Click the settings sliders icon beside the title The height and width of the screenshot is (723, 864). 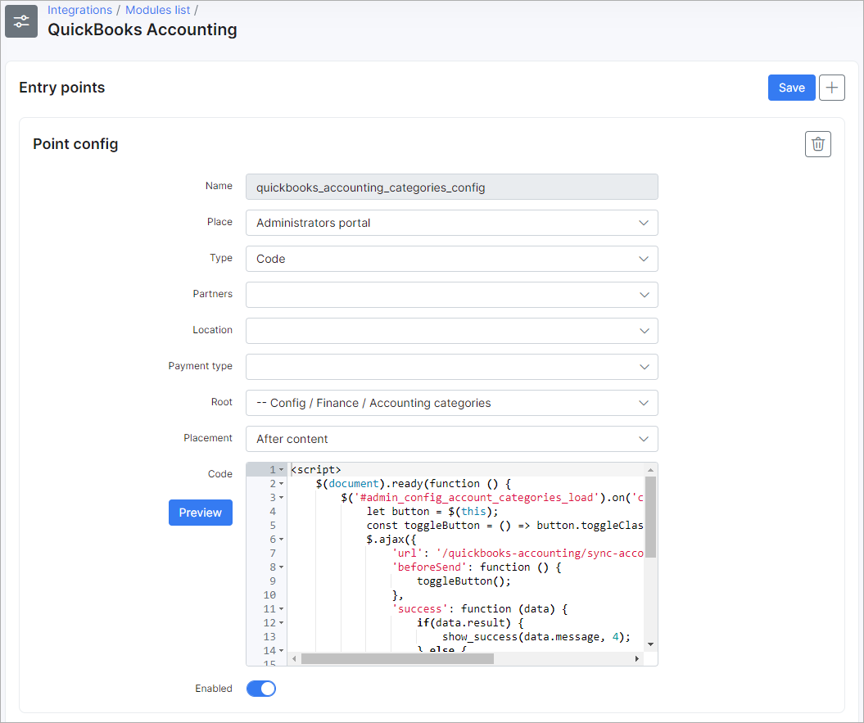[x=21, y=21]
